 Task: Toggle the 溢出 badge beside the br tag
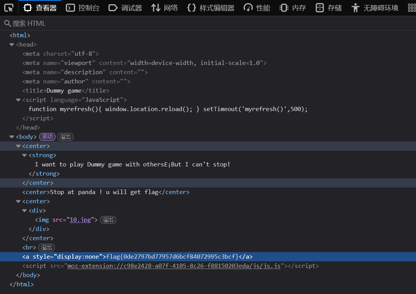47,247
